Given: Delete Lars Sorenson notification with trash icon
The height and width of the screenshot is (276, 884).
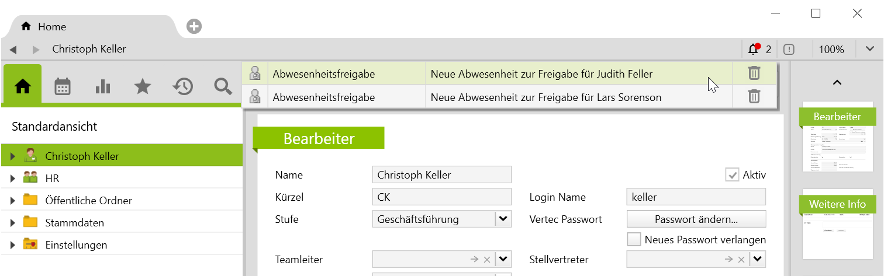Looking at the screenshot, I should 754,97.
